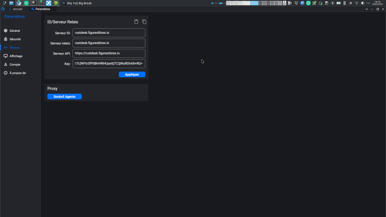This screenshot has width=386, height=217.
Task: Open the removable devices tray icon
Action: (345, 3)
